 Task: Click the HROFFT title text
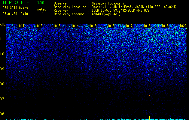tap(19, 2)
